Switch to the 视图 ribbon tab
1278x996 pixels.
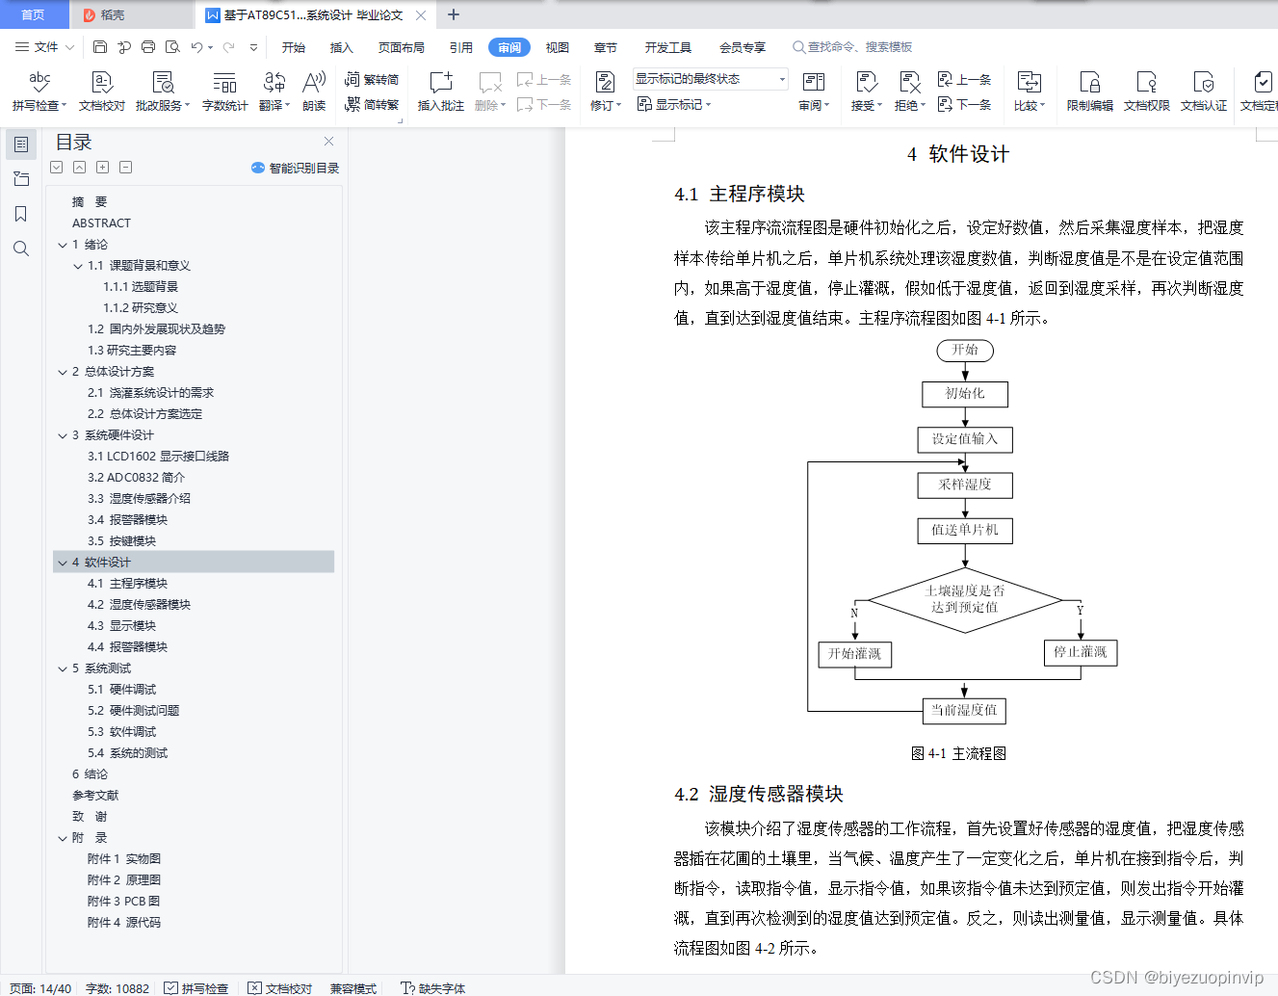(x=558, y=47)
